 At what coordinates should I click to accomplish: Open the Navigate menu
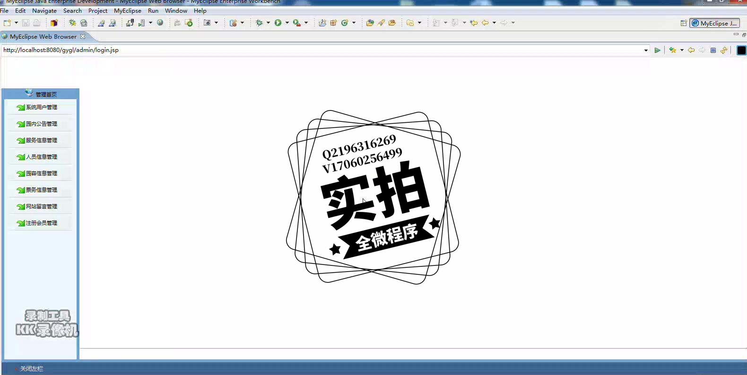pos(44,10)
